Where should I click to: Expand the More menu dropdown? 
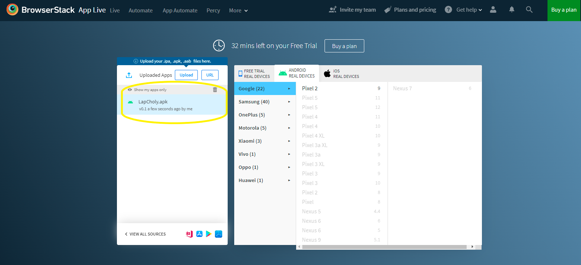click(238, 11)
